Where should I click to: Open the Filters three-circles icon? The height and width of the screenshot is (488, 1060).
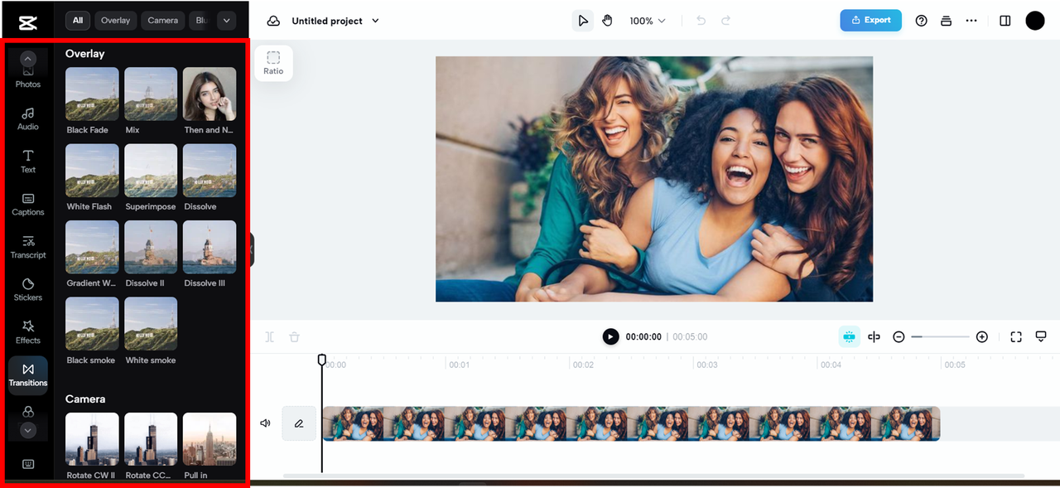28,412
